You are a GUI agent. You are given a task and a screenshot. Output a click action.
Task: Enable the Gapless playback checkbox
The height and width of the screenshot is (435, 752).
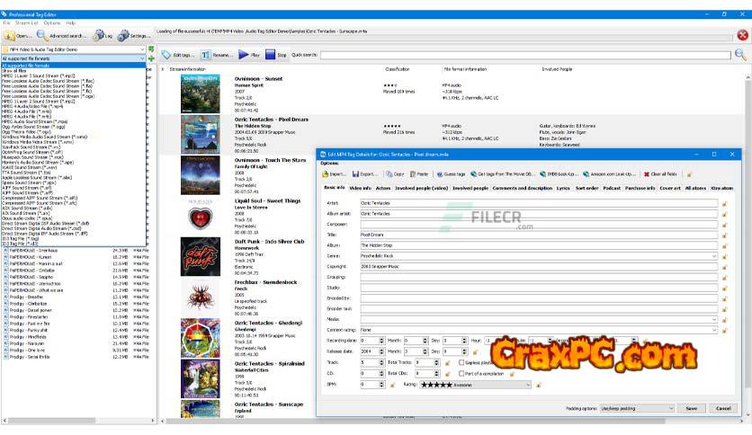click(x=461, y=362)
